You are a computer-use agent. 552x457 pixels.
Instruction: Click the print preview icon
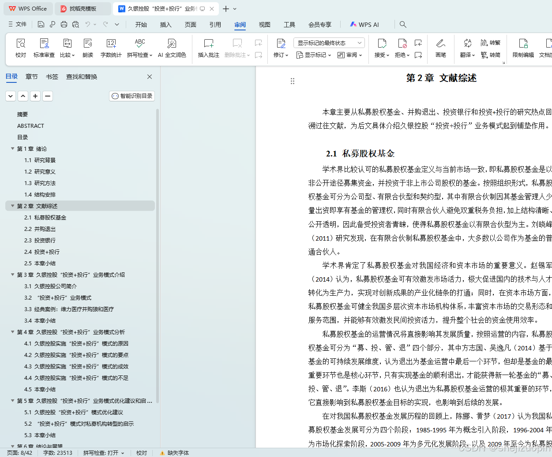[x=75, y=24]
